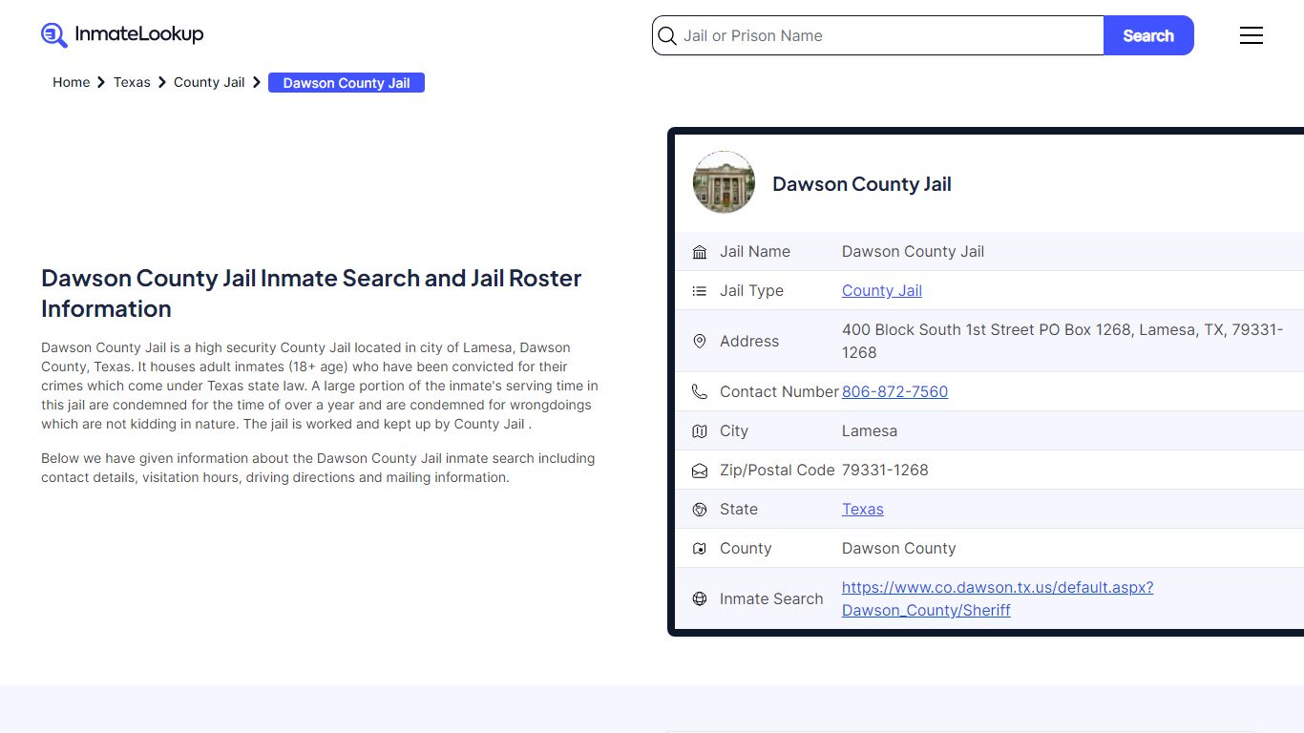Click the County value Dawson County
This screenshot has height=733, width=1304.
898,548
